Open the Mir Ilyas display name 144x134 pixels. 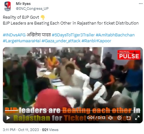[x=23, y=4]
